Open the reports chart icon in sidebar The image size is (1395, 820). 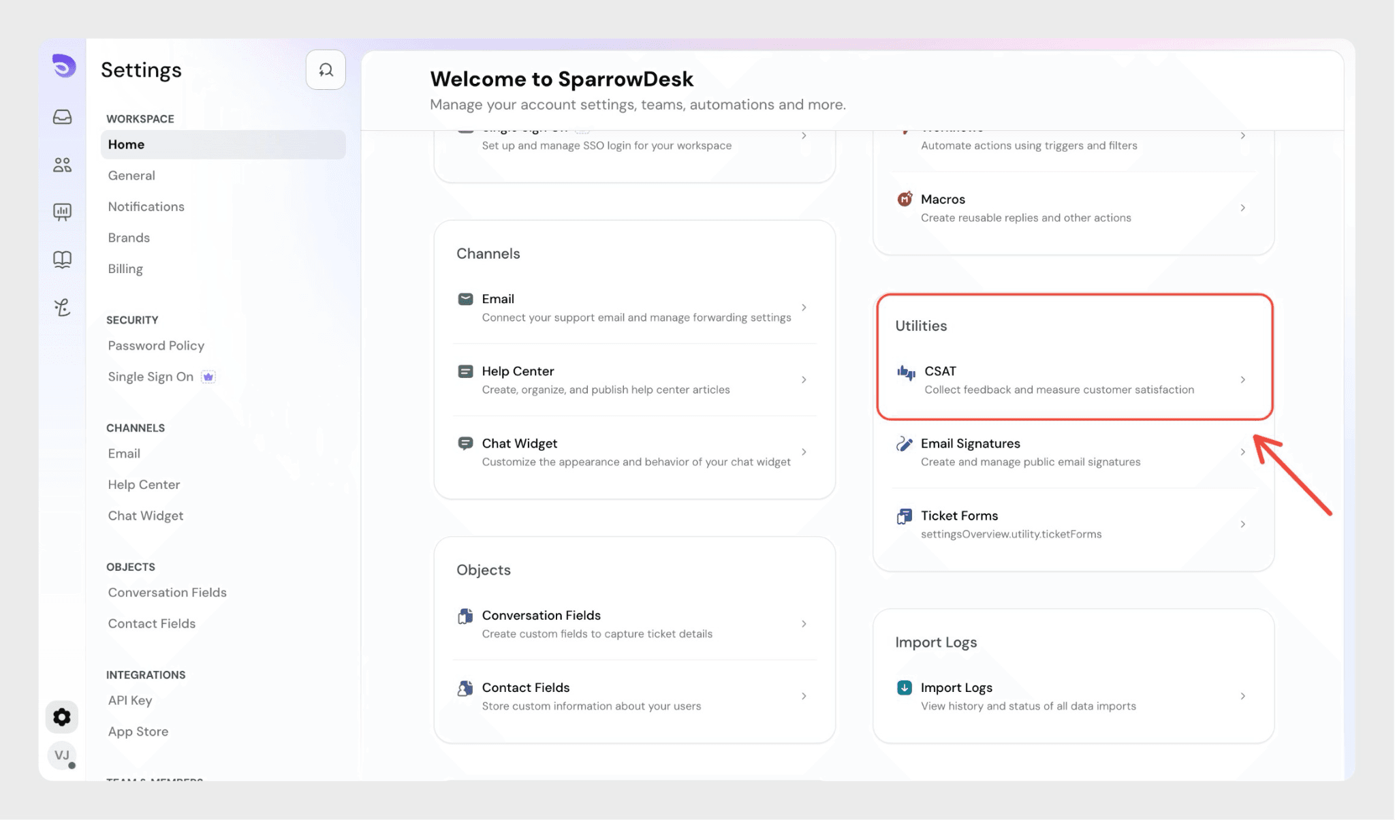pos(62,212)
